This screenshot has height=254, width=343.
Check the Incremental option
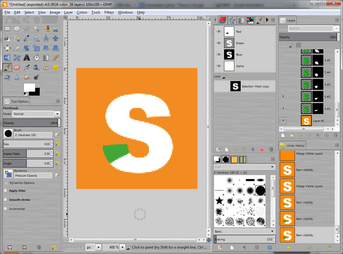(x=5, y=209)
